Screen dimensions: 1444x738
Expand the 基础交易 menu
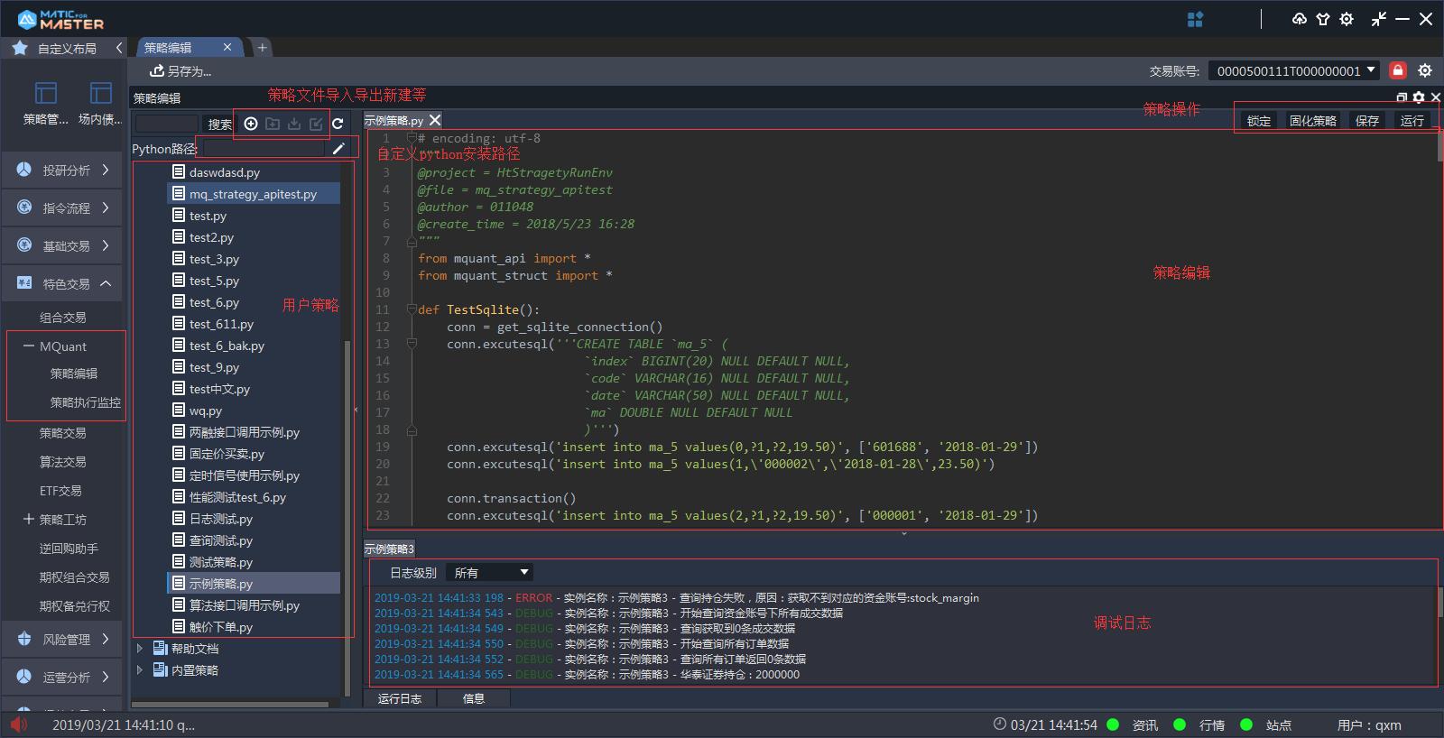[x=106, y=245]
